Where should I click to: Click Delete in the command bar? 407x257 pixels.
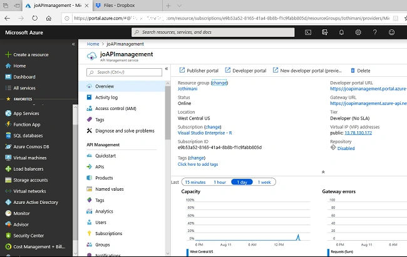[x=361, y=71]
